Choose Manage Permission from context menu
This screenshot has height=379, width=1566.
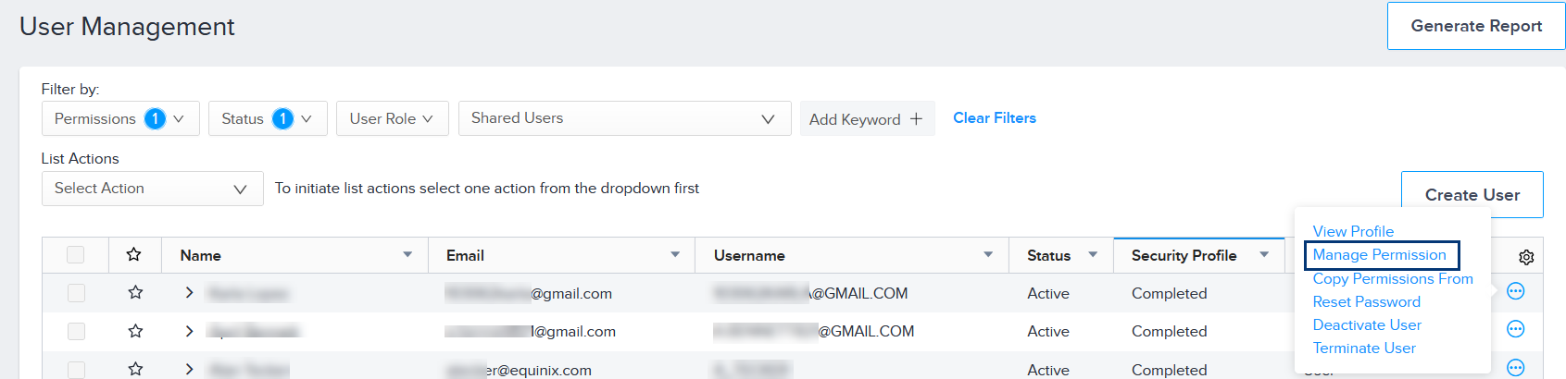[x=1380, y=255]
